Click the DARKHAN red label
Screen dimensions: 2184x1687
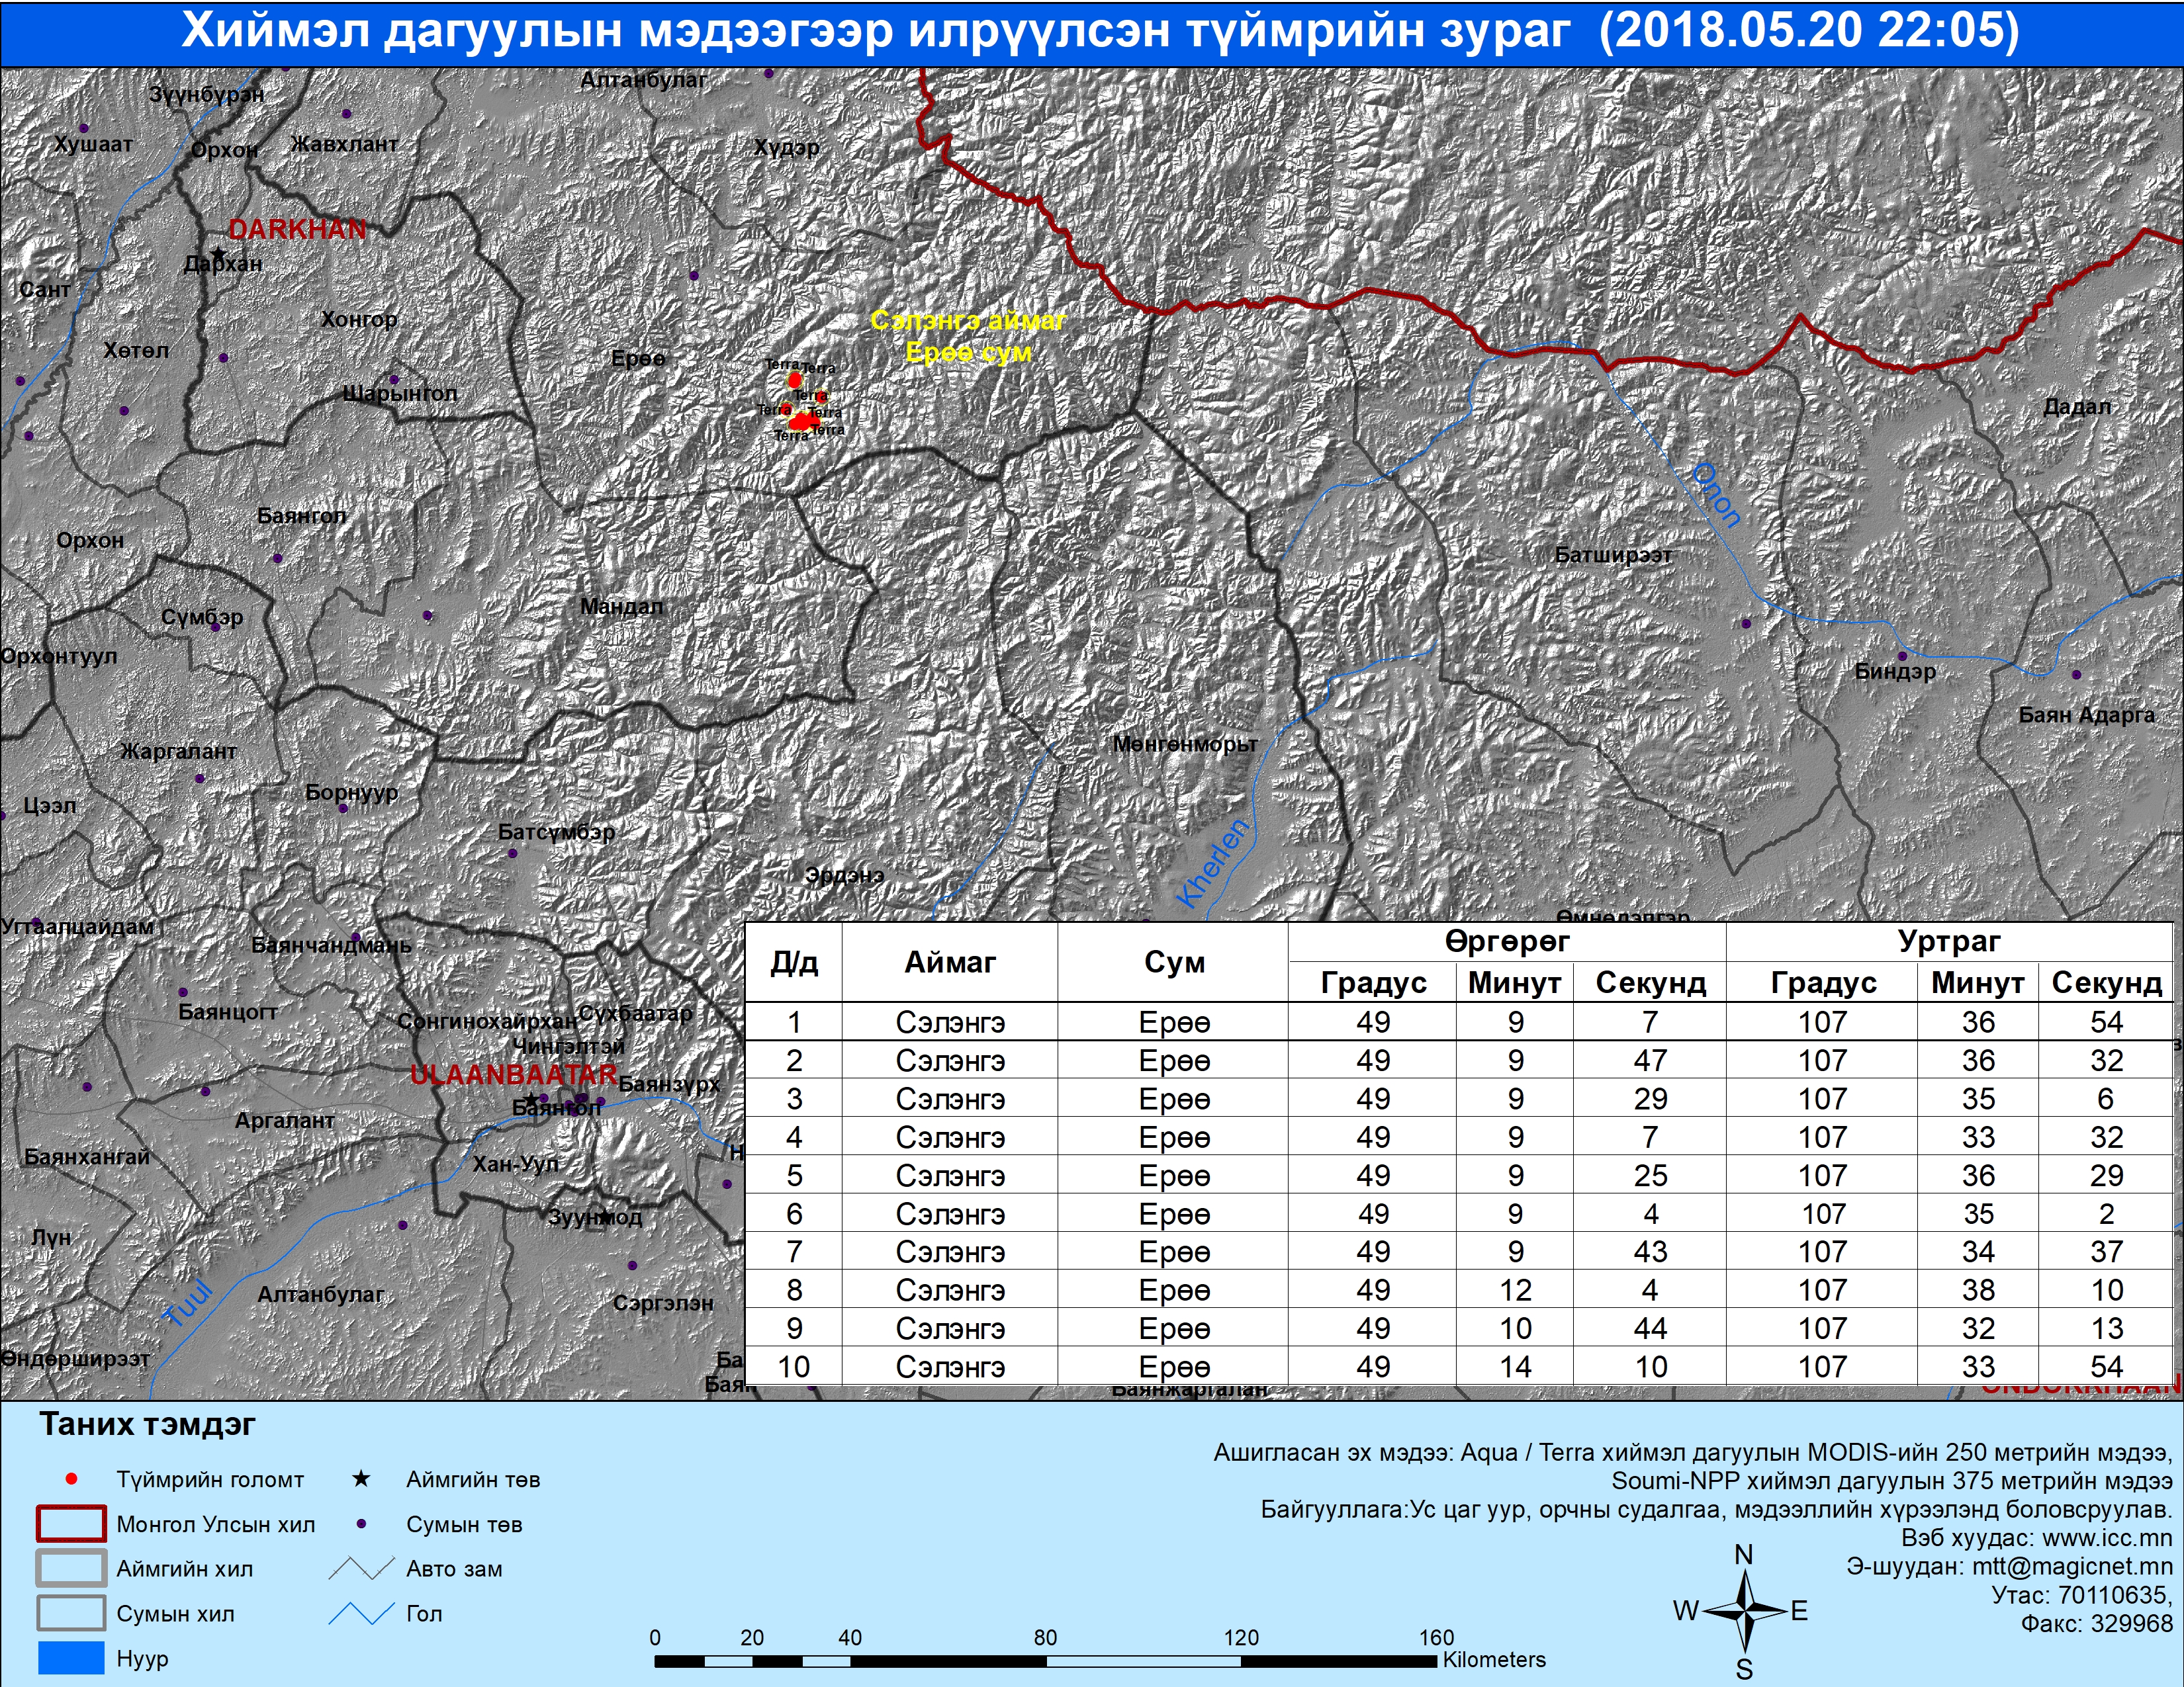click(x=297, y=229)
